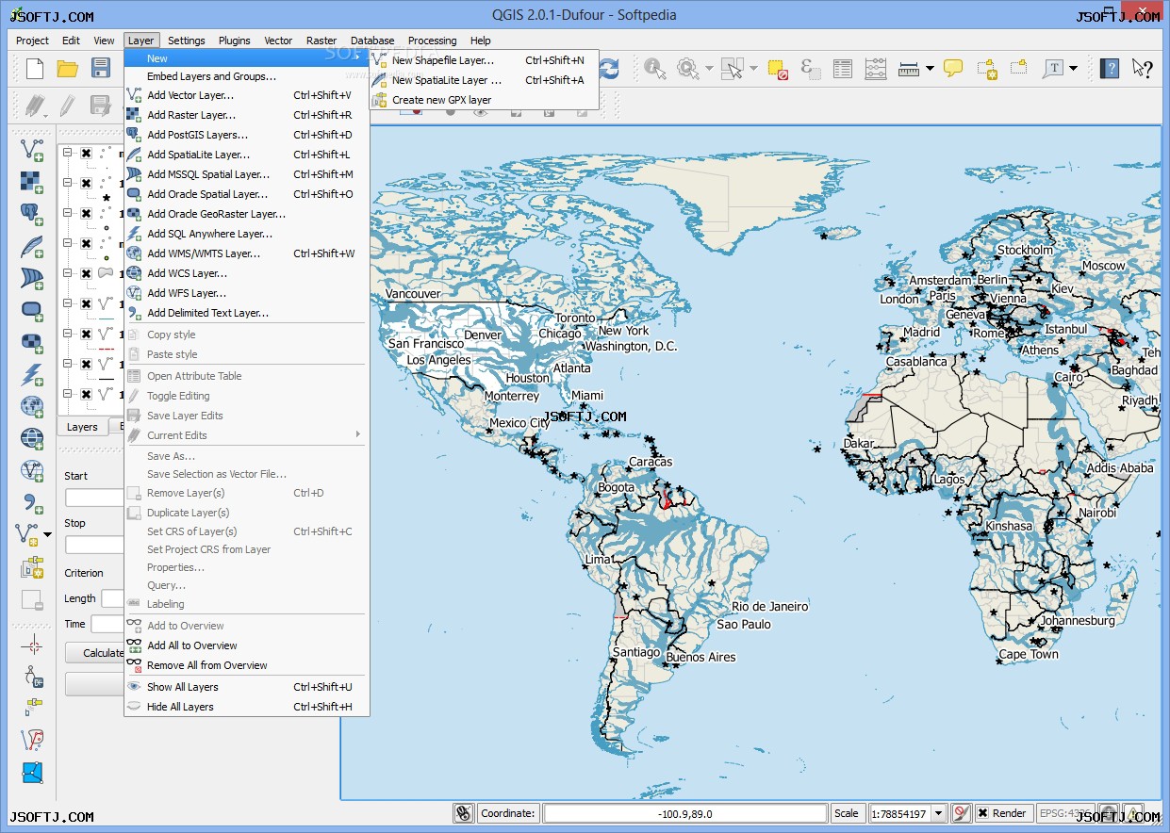The width and height of the screenshot is (1170, 833).
Task: Click the New Bookmark icon
Action: 986,68
